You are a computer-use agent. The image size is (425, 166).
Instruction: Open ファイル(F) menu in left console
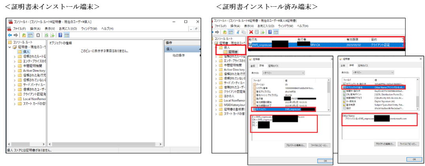(19, 29)
